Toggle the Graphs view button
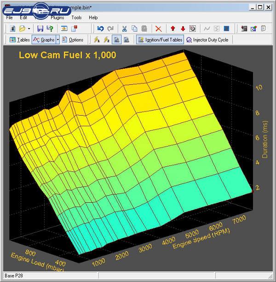The image size is (276, 282). coord(44,40)
